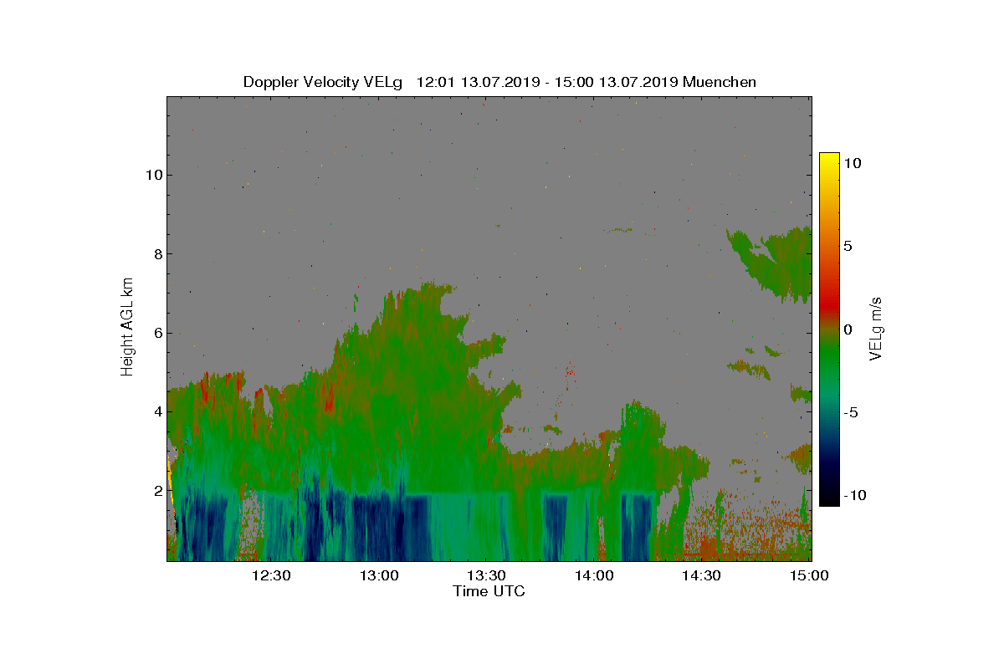
Task: Click the colorbar tick label 10
Action: pos(852,164)
